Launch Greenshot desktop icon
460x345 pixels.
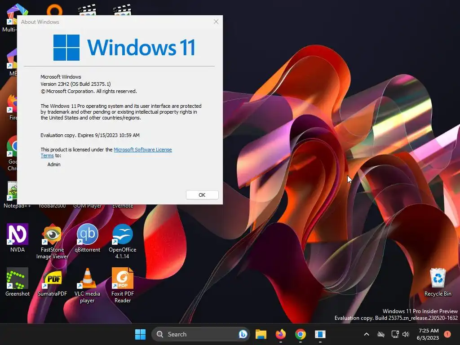[x=18, y=282]
